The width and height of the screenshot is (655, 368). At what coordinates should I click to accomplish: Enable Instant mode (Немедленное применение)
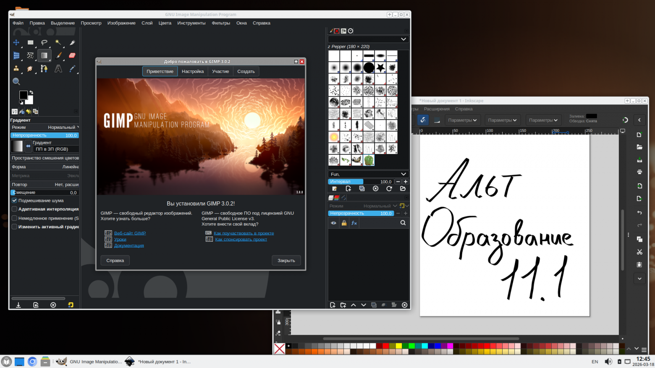(14, 218)
